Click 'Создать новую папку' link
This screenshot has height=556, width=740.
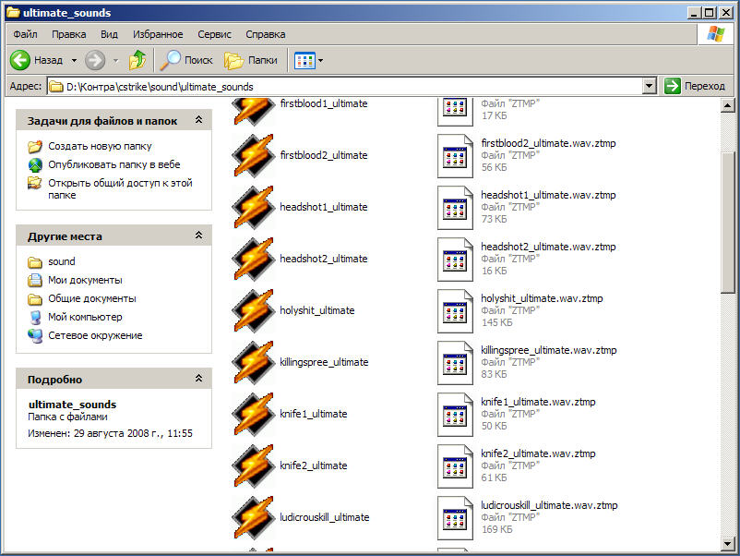coord(100,147)
